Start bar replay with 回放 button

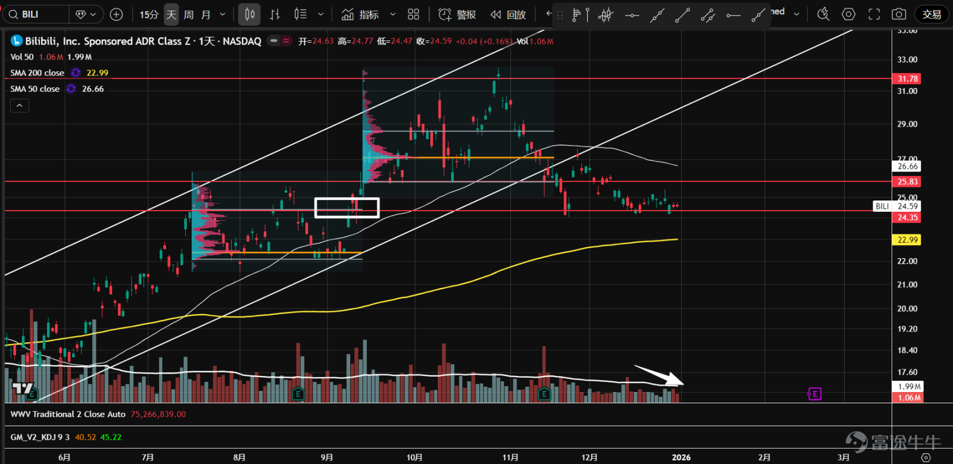(508, 14)
